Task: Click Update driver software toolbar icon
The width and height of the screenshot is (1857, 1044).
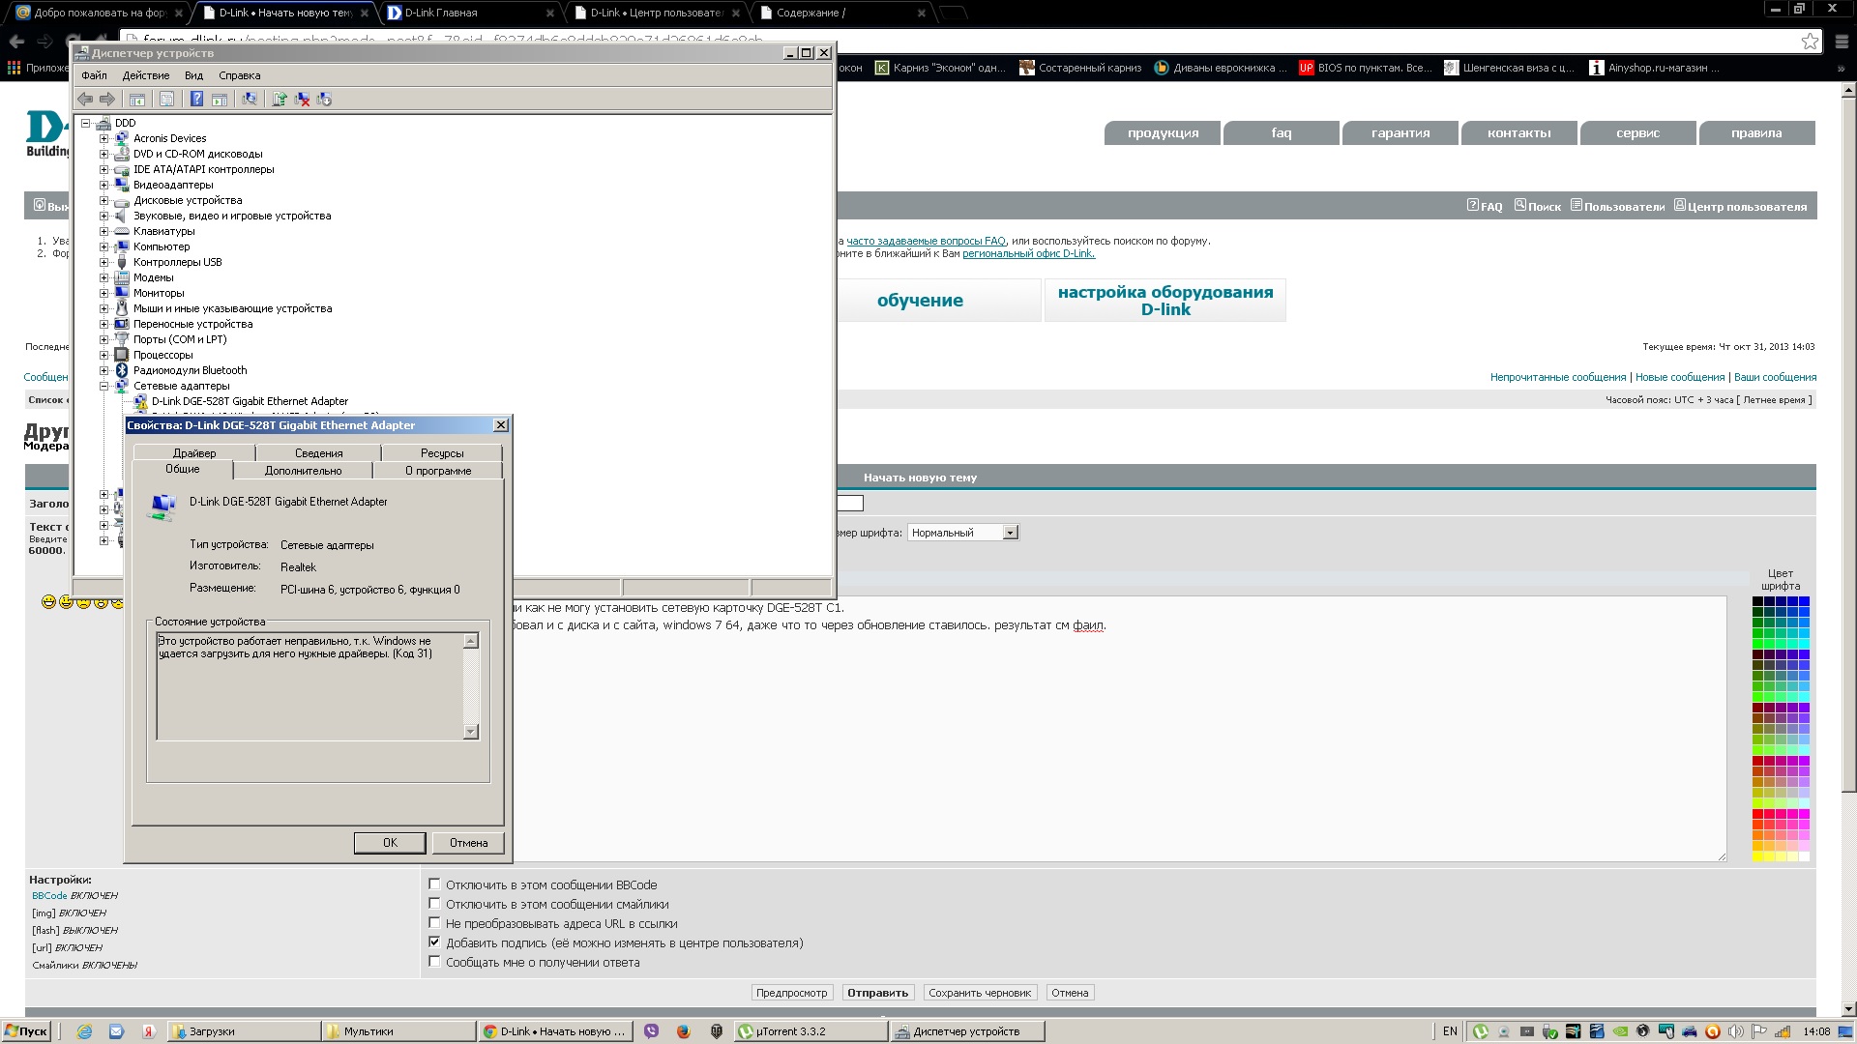Action: coord(280,99)
